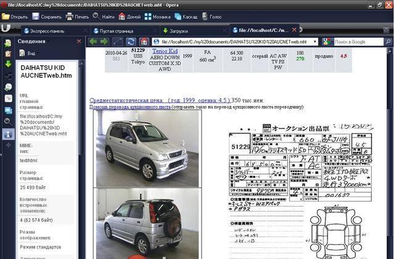Click the search magnifier button
This screenshot has height=259, width=394.
388,42
